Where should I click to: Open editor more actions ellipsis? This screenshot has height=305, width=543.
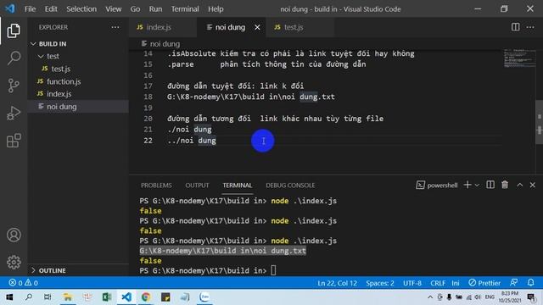pos(530,27)
